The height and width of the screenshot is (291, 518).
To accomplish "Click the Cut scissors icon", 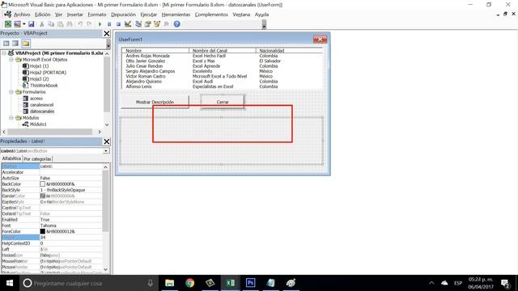I will [41, 23].
